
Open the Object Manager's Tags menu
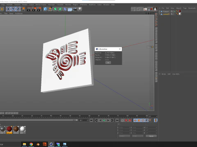(x=185, y=8)
